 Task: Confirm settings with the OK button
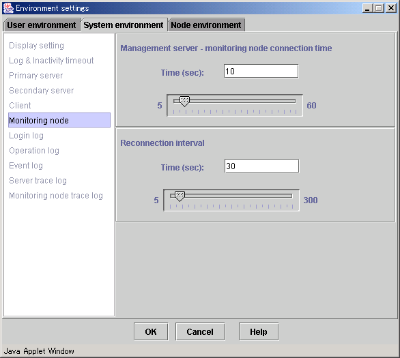pyautogui.click(x=151, y=332)
